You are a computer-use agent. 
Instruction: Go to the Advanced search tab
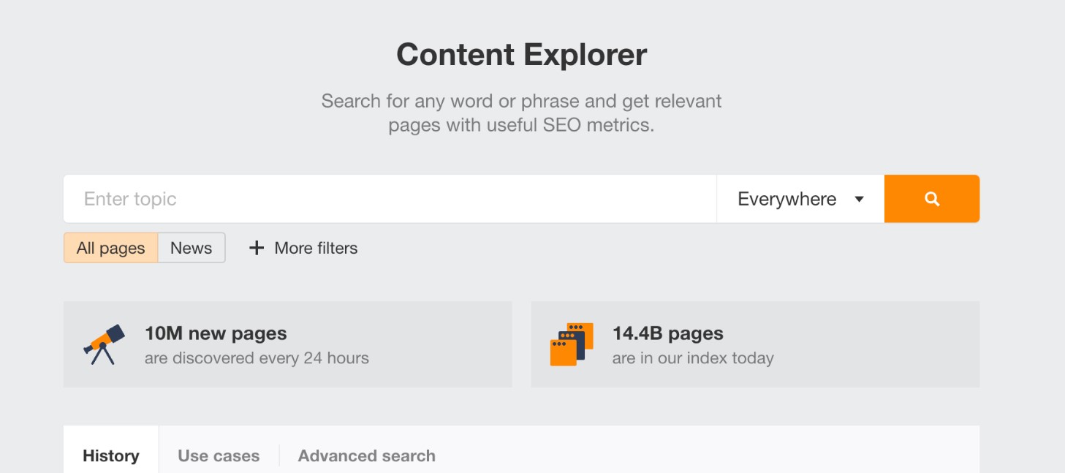[x=366, y=455]
